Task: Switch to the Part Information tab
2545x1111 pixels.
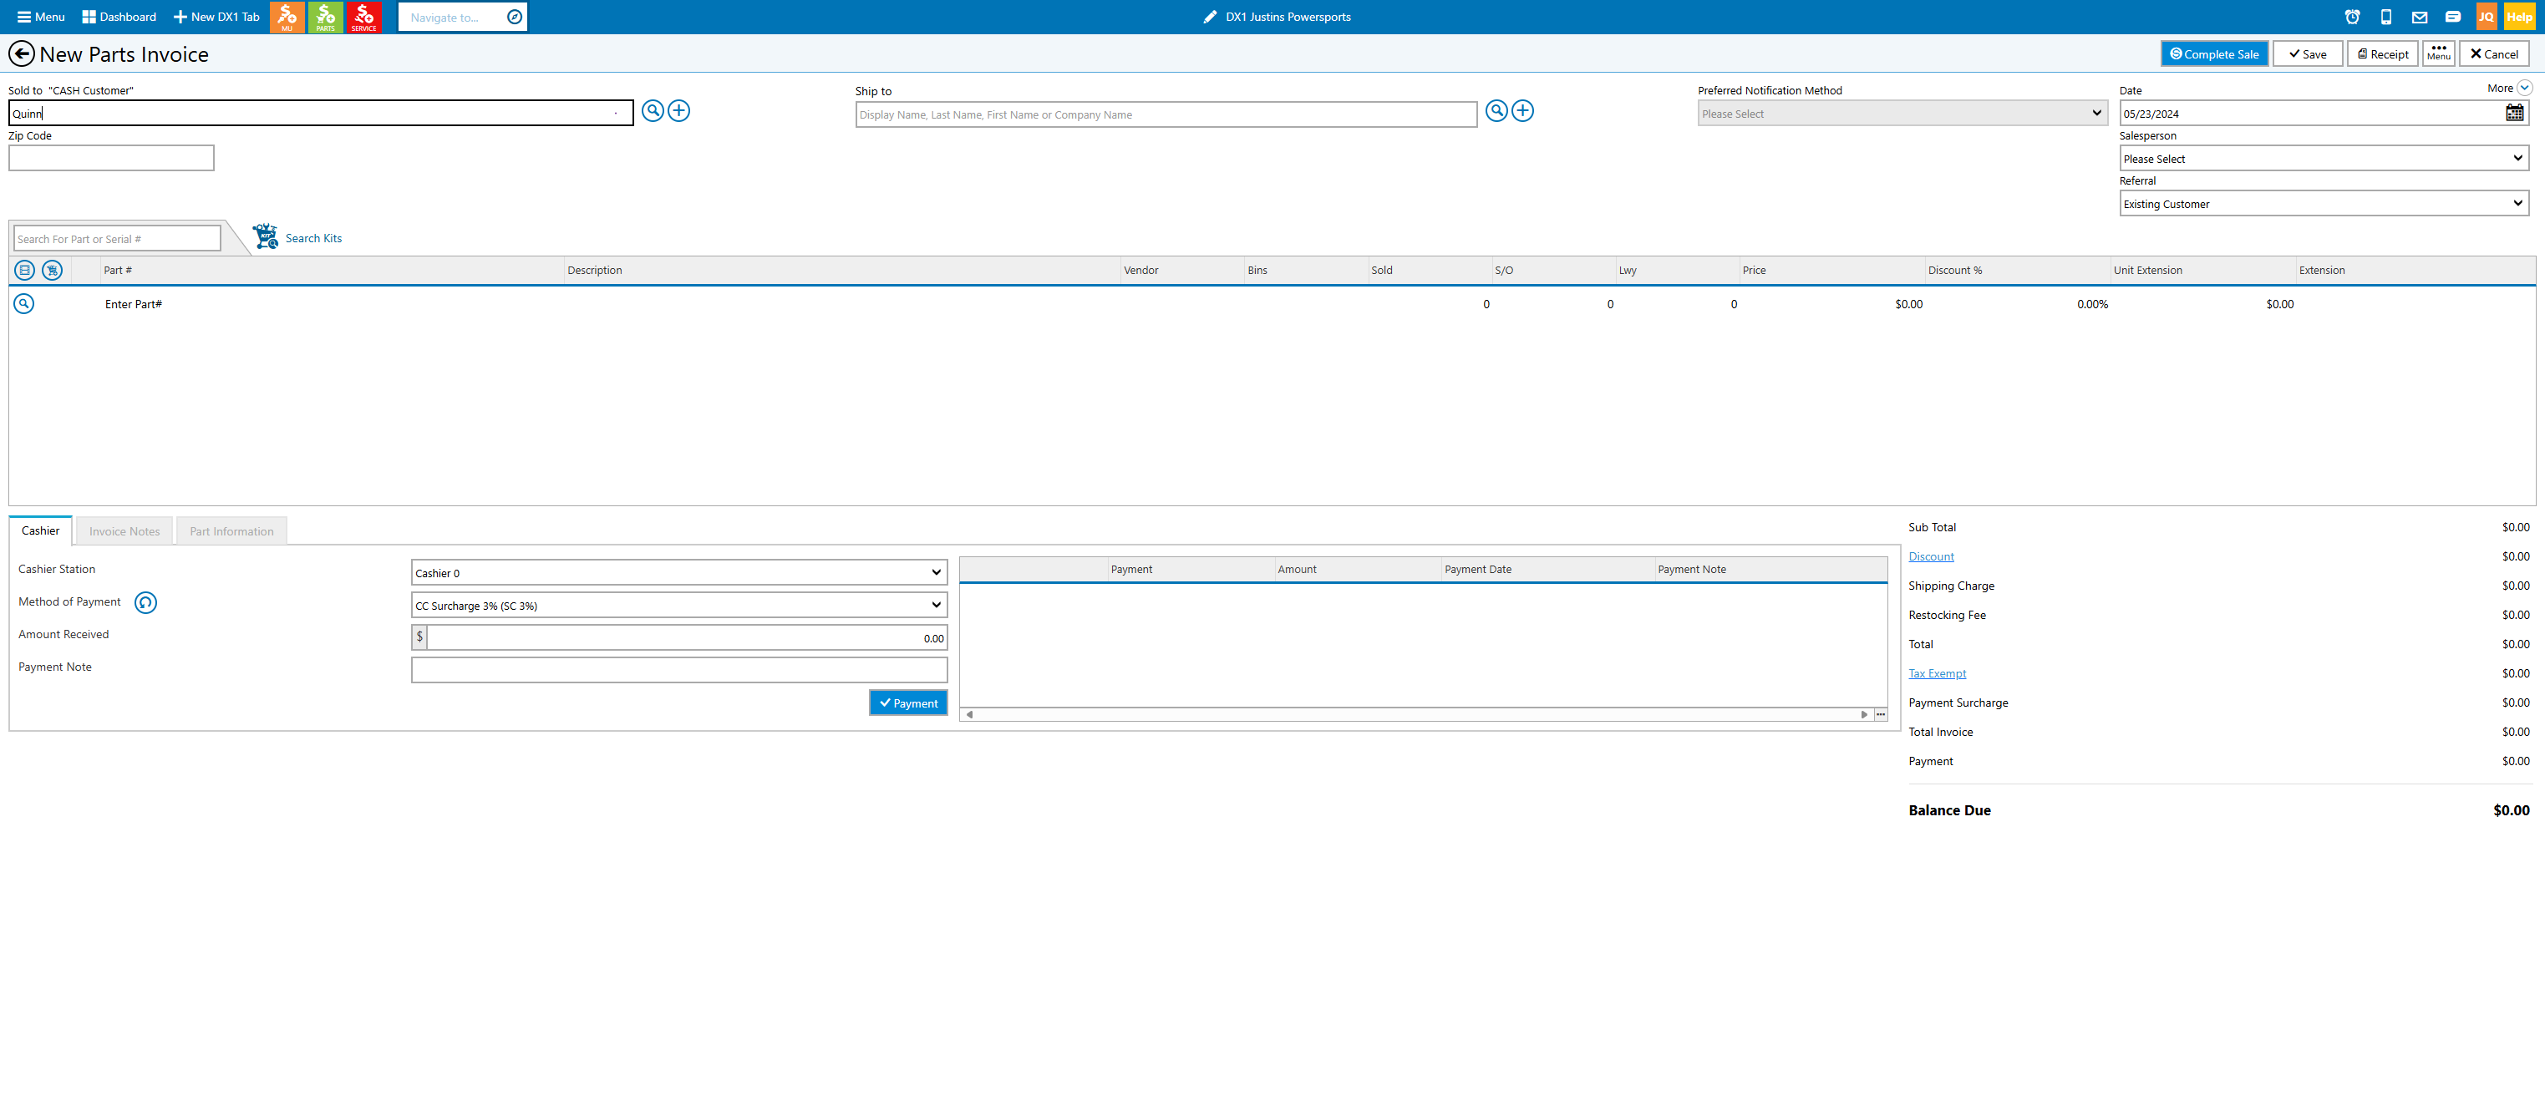Action: pos(231,531)
